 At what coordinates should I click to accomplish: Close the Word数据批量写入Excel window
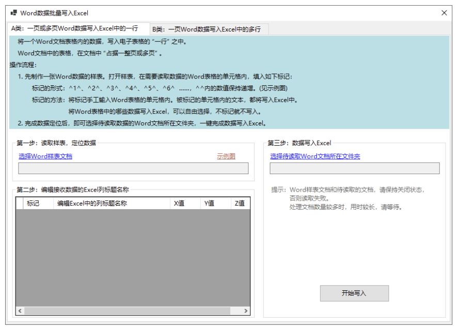(x=444, y=12)
